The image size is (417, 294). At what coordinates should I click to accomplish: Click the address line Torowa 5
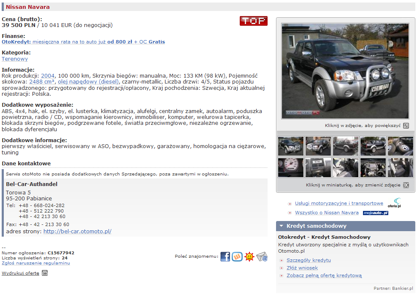click(x=18, y=192)
